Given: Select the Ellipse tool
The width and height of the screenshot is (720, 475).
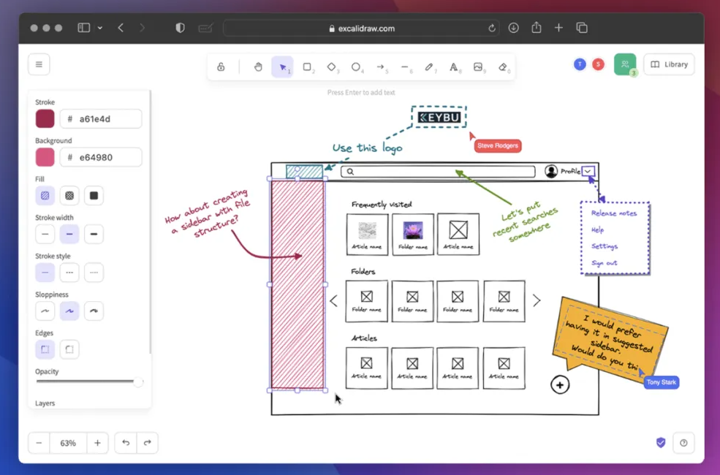Looking at the screenshot, I should click(356, 67).
